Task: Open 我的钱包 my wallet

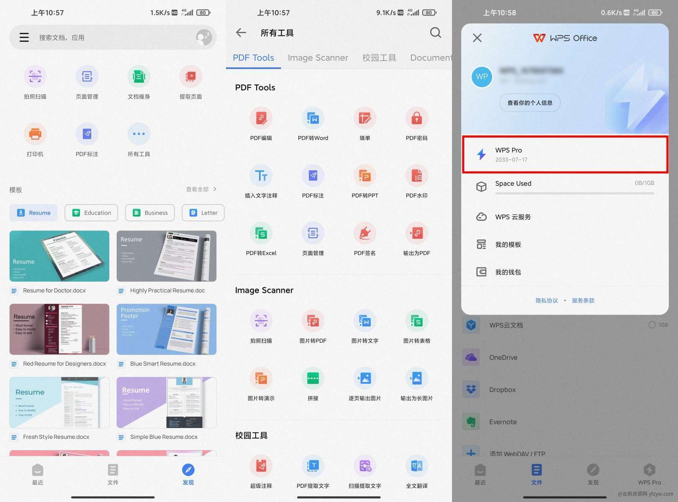Action: click(x=565, y=272)
